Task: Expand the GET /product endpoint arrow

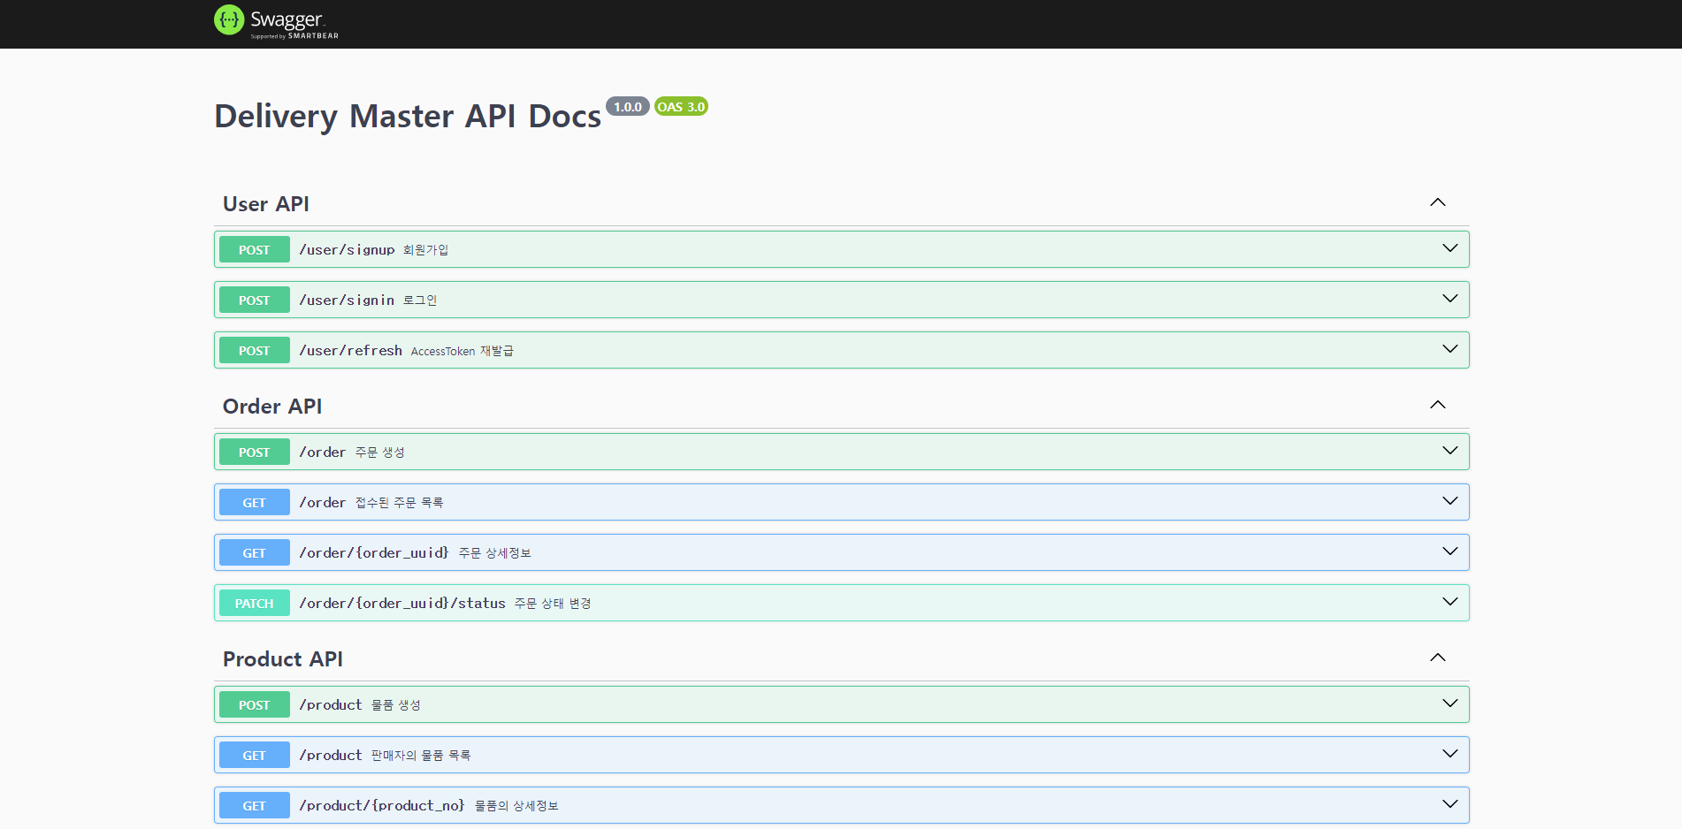Action: [1449, 754]
